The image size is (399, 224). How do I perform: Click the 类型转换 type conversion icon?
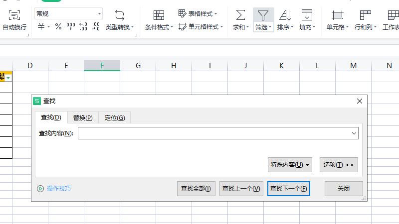click(120, 14)
